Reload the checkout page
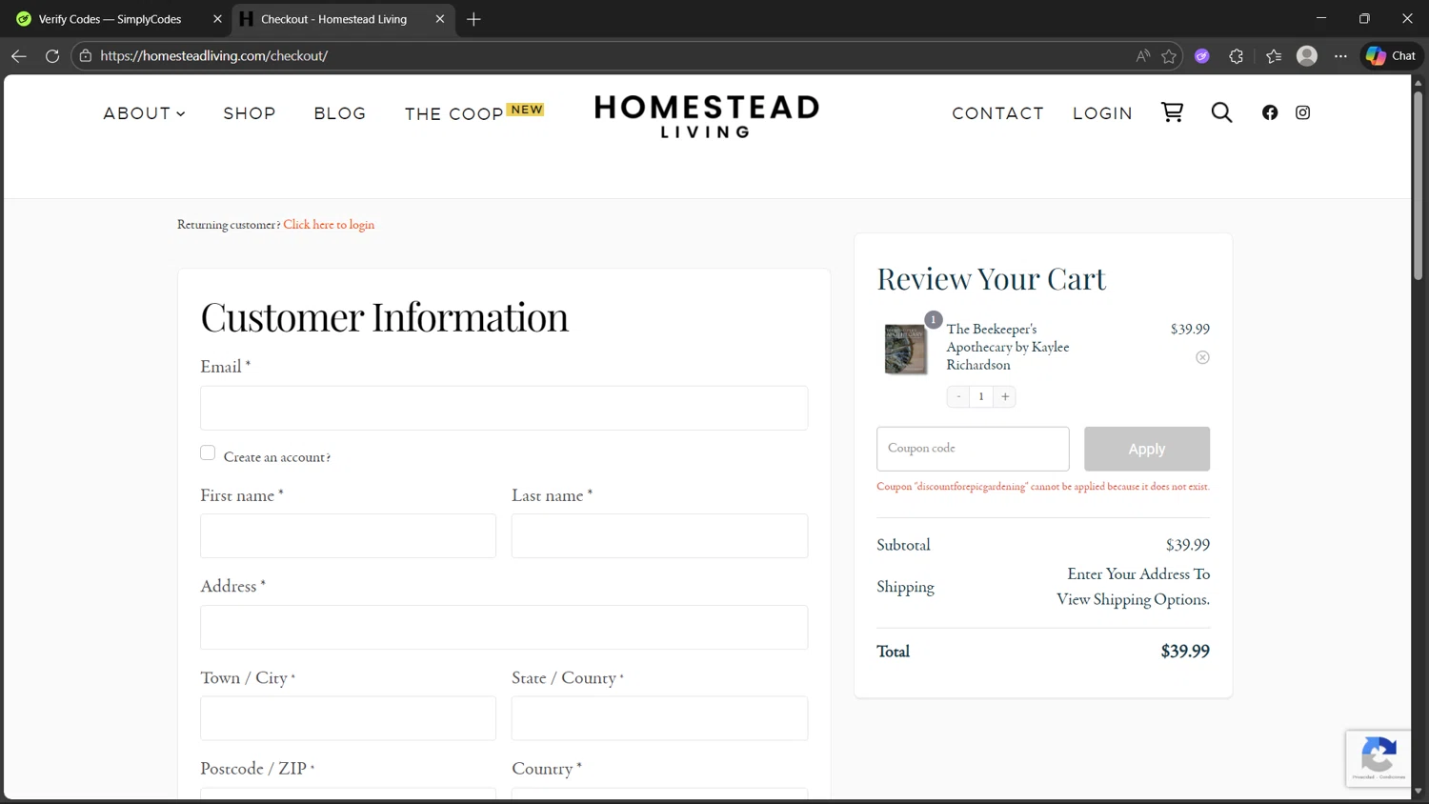 click(x=52, y=56)
